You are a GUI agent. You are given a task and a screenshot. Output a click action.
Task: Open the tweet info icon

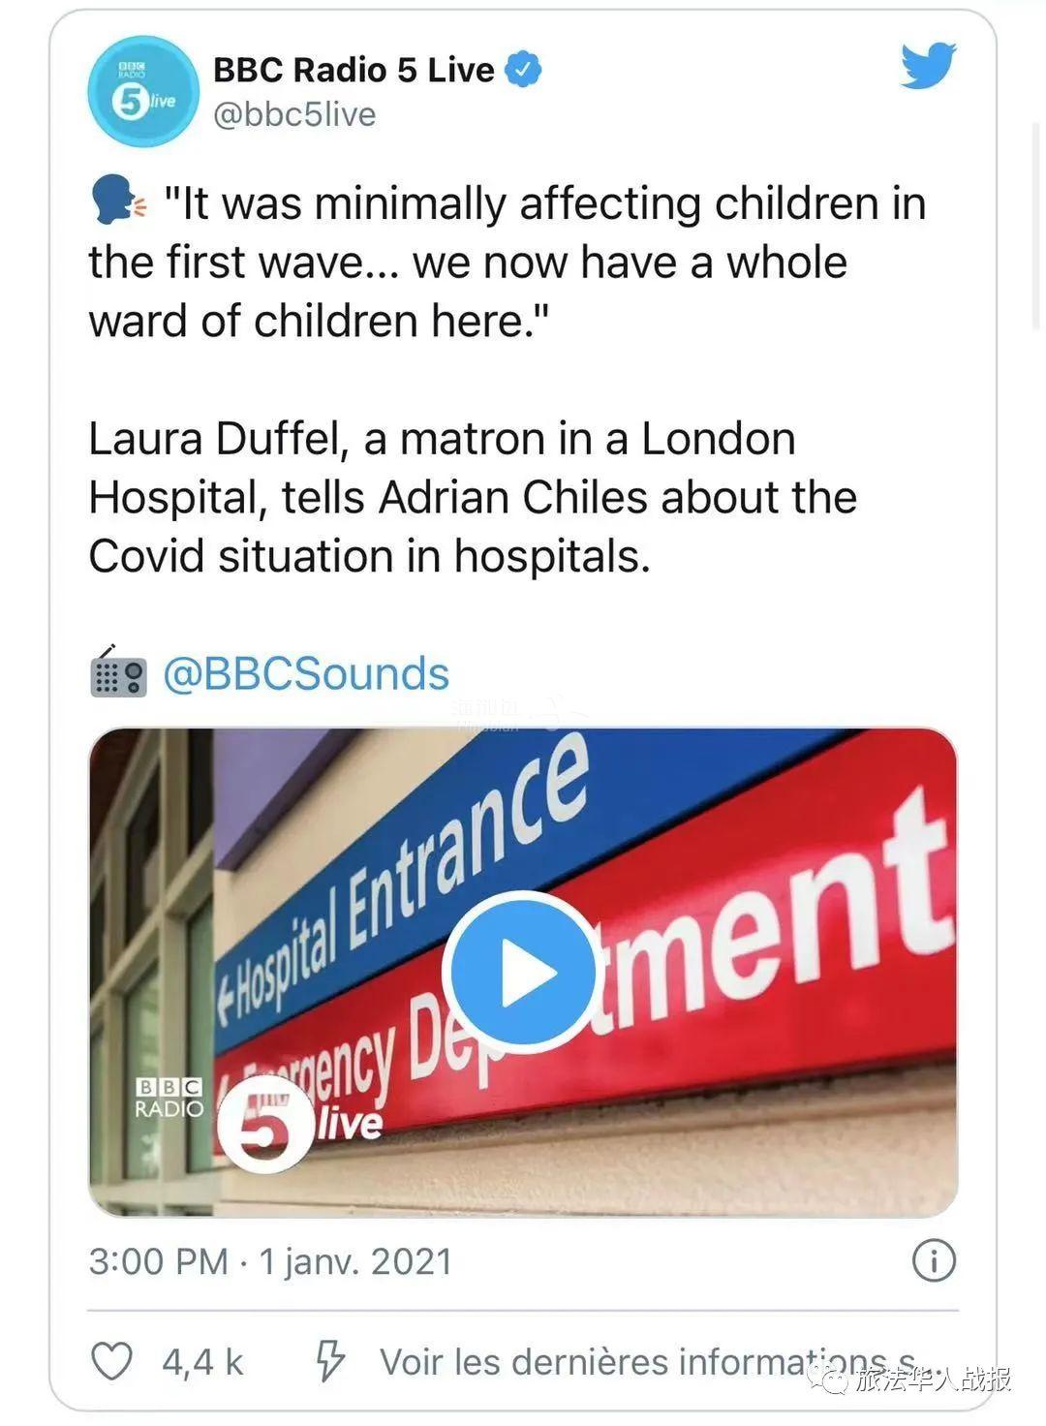[x=934, y=1261]
